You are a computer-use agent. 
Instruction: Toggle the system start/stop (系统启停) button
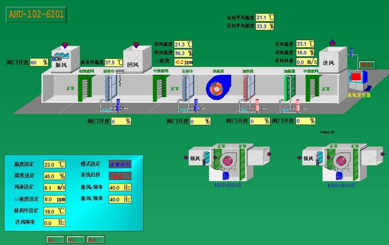[120, 176]
